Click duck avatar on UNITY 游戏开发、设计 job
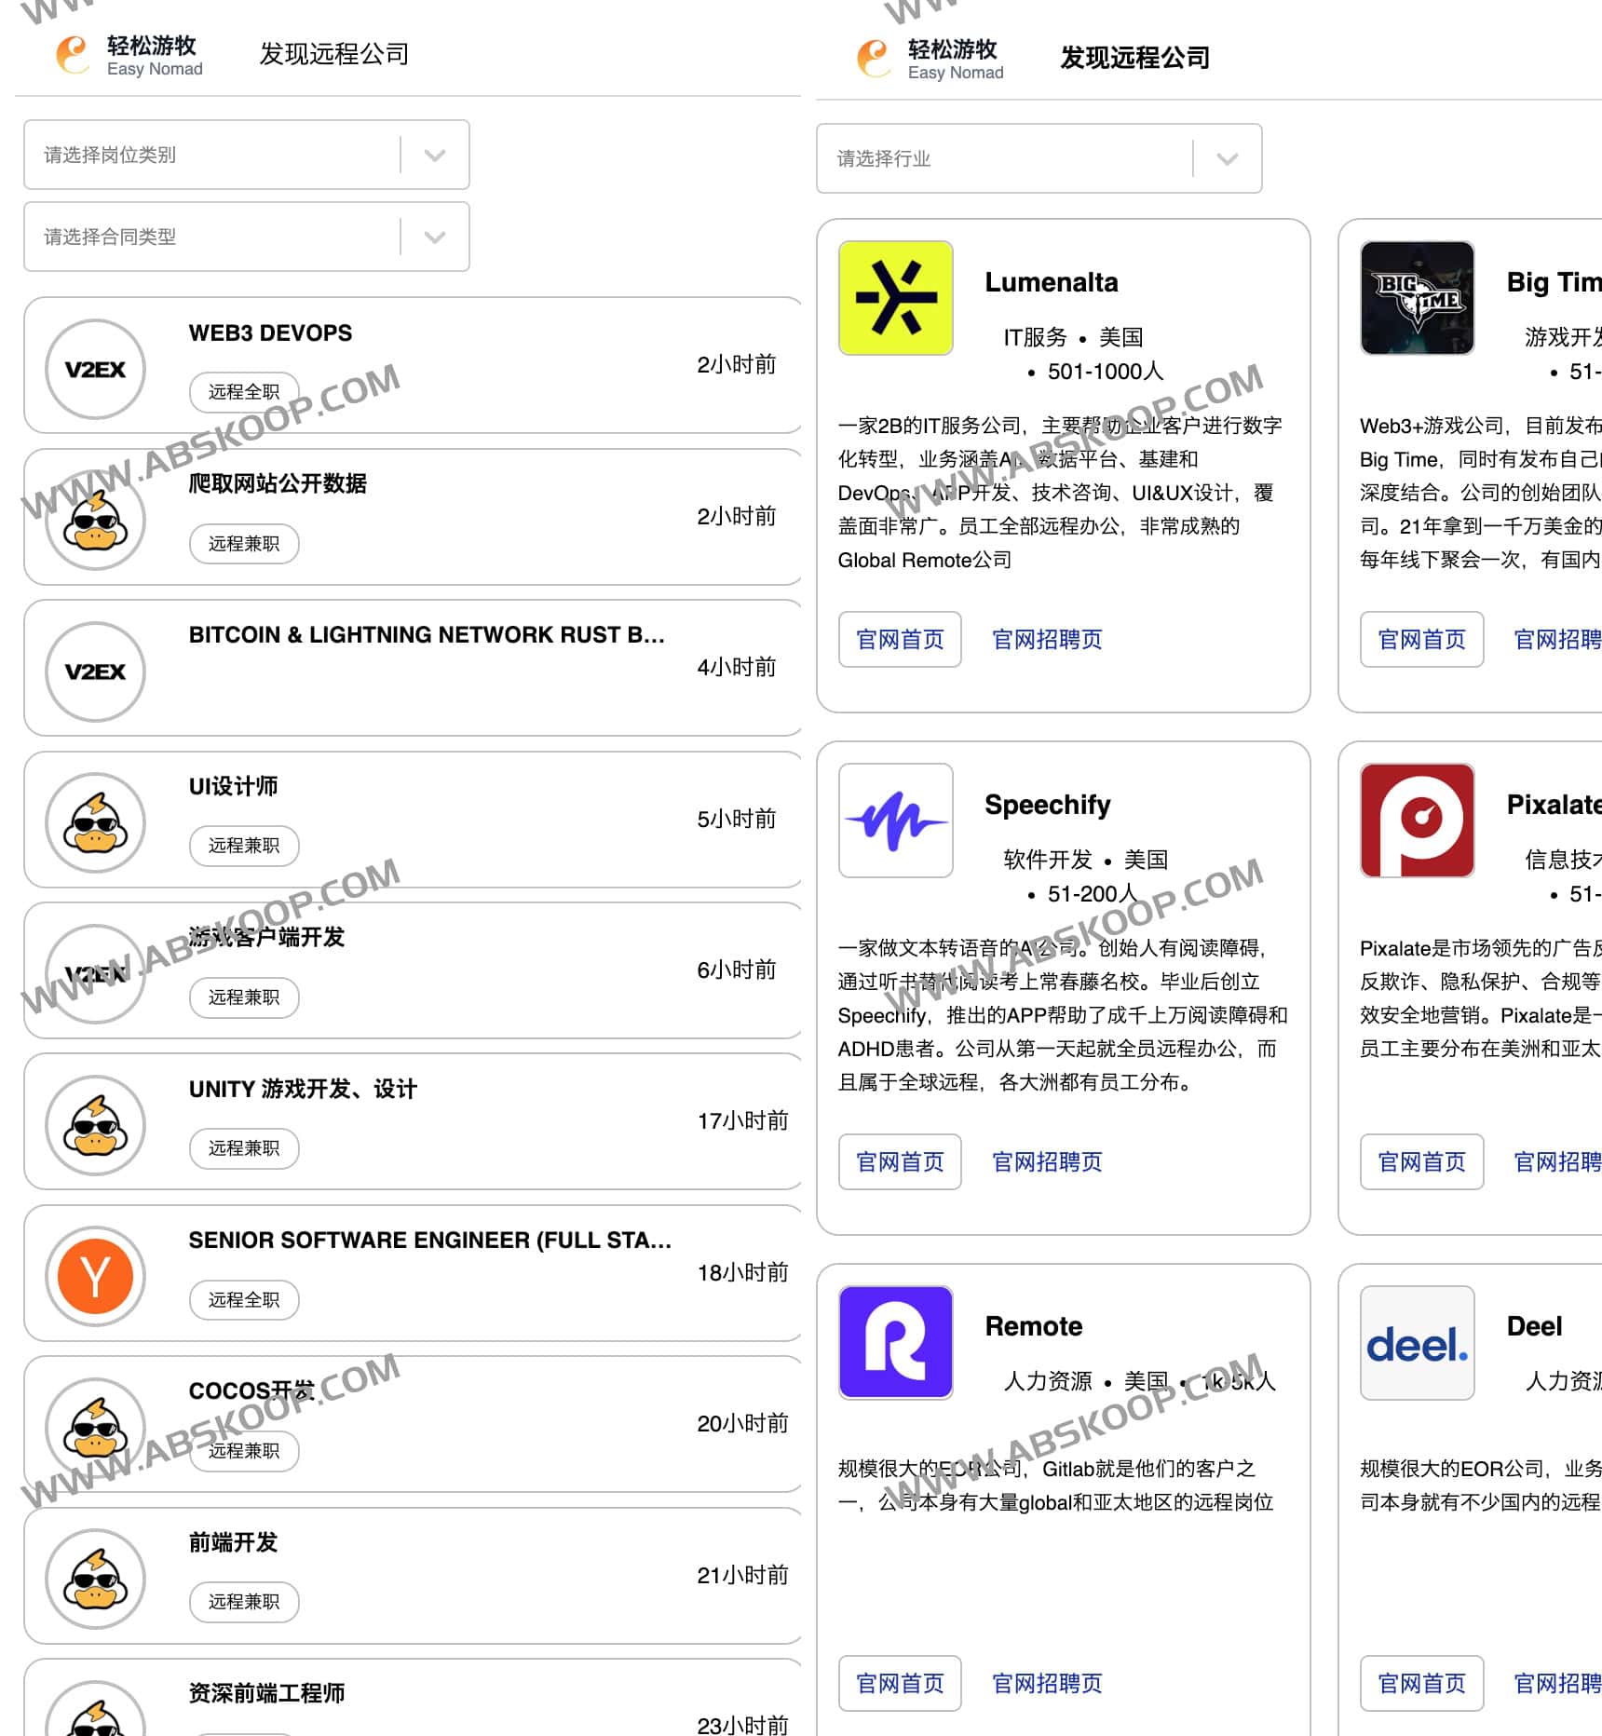 [x=95, y=1125]
